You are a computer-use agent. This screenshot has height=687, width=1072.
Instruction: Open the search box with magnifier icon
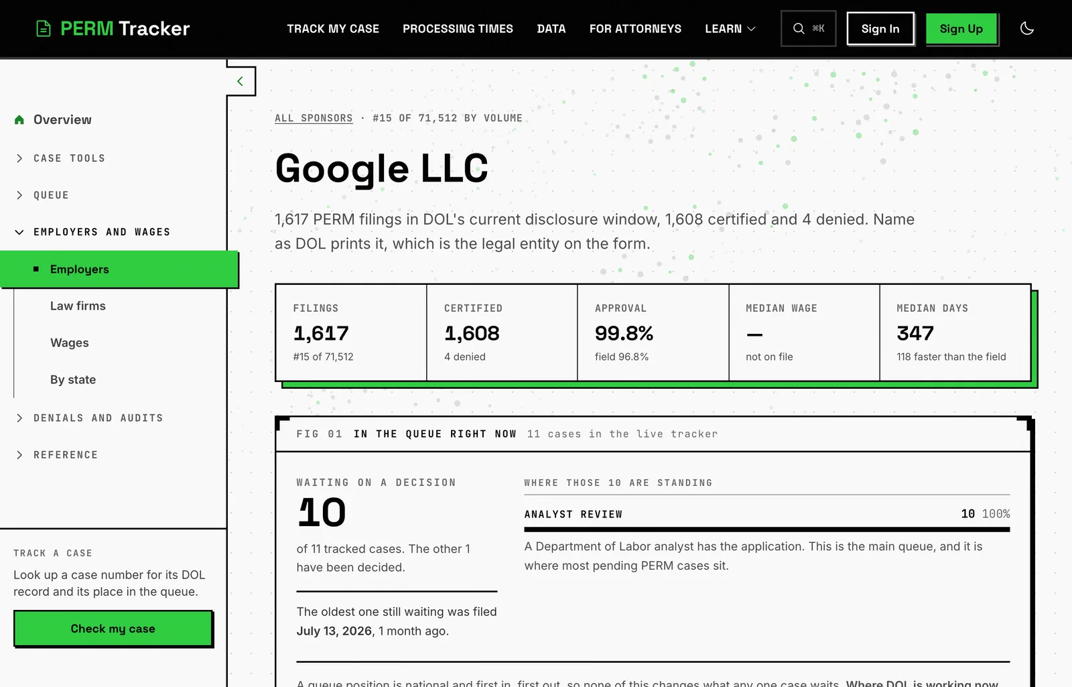tap(808, 28)
